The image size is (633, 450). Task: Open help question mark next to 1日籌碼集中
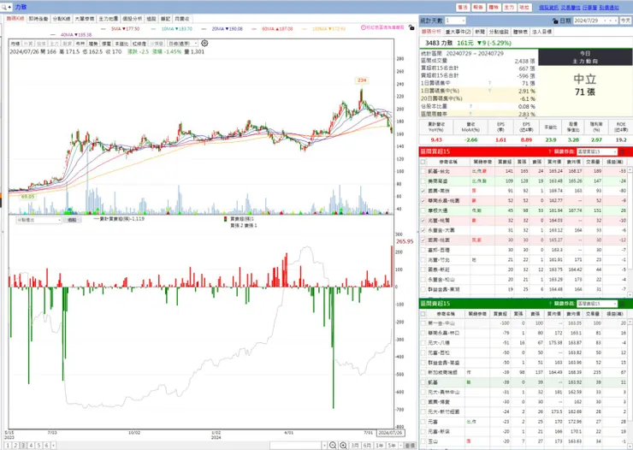489,83
